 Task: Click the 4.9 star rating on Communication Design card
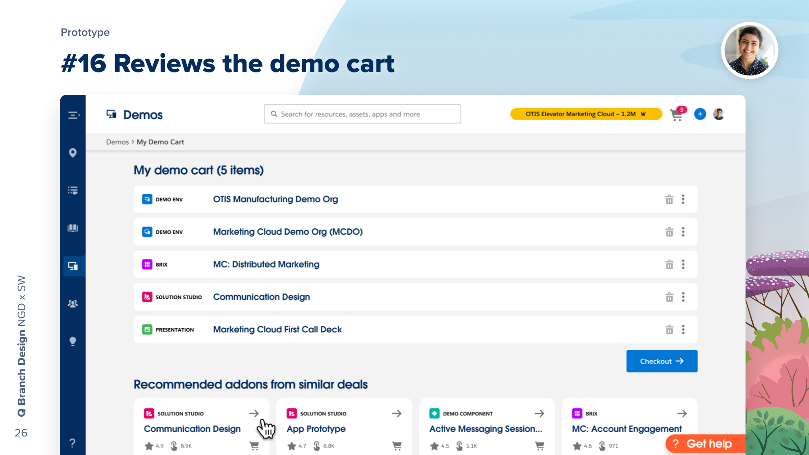154,446
